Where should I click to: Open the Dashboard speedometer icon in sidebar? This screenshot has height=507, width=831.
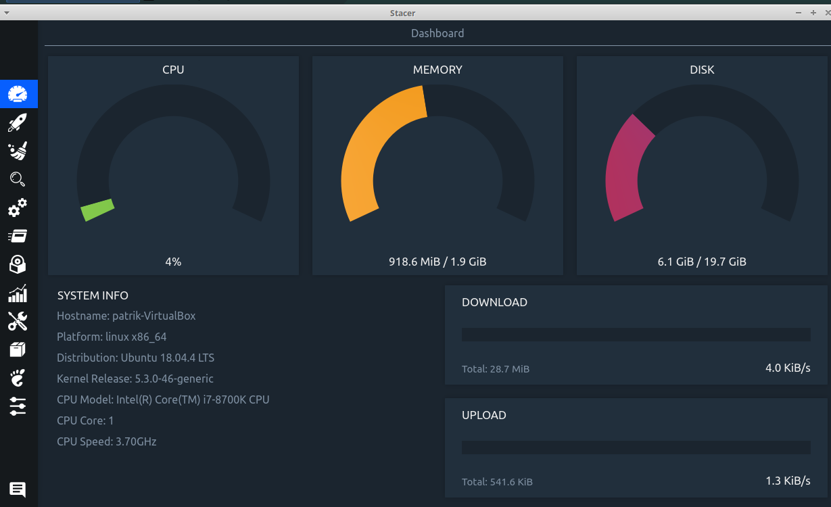(x=18, y=95)
